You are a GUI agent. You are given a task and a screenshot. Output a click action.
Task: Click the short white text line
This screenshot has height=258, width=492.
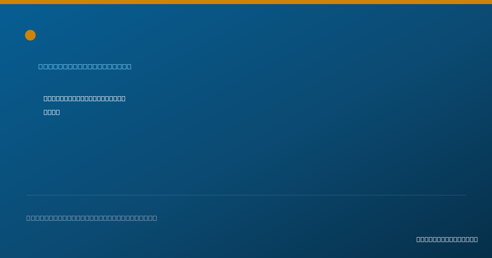[x=52, y=112]
